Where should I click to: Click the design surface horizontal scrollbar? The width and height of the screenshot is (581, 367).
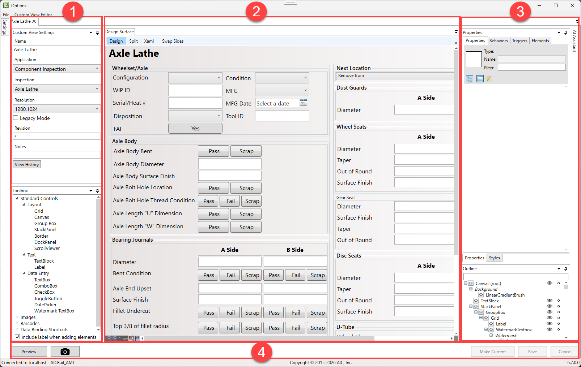[x=259, y=338]
